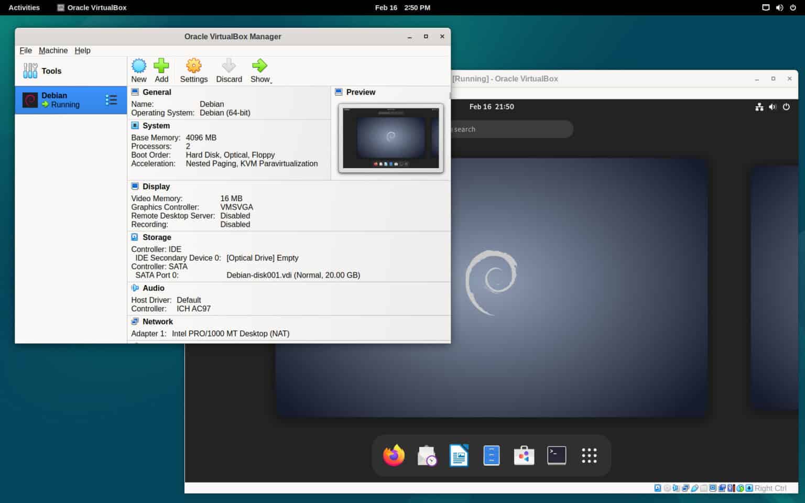Click the Discard toolbar icon
805x503 pixels.
click(x=229, y=70)
